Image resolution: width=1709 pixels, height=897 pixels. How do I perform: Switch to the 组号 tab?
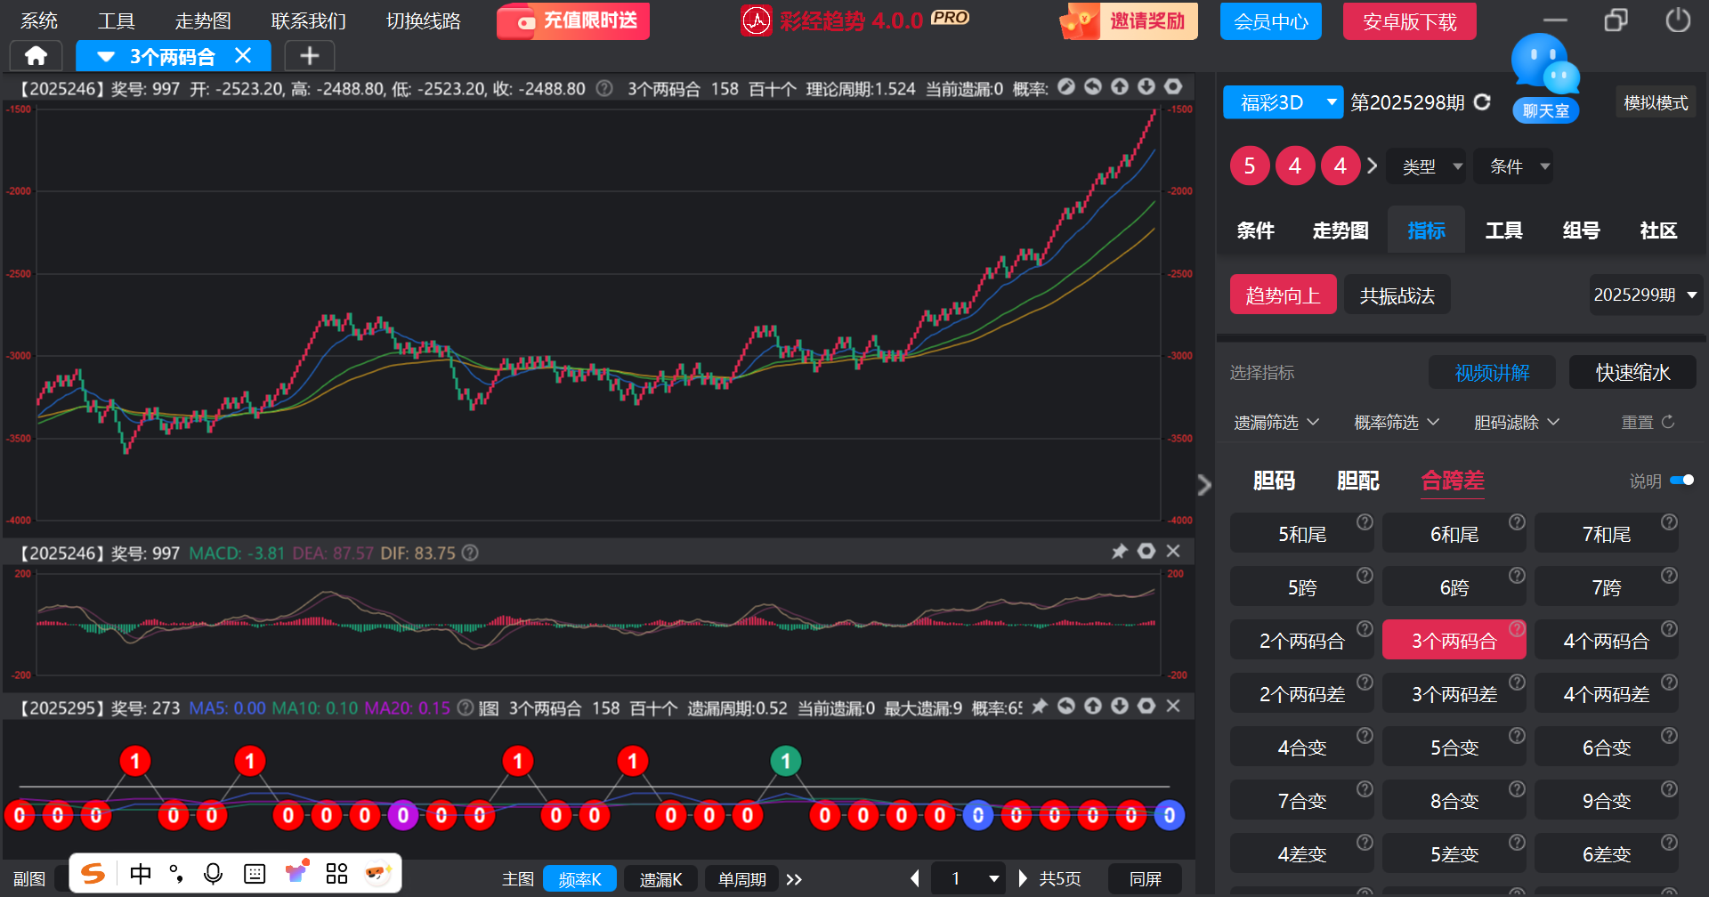pos(1581,231)
